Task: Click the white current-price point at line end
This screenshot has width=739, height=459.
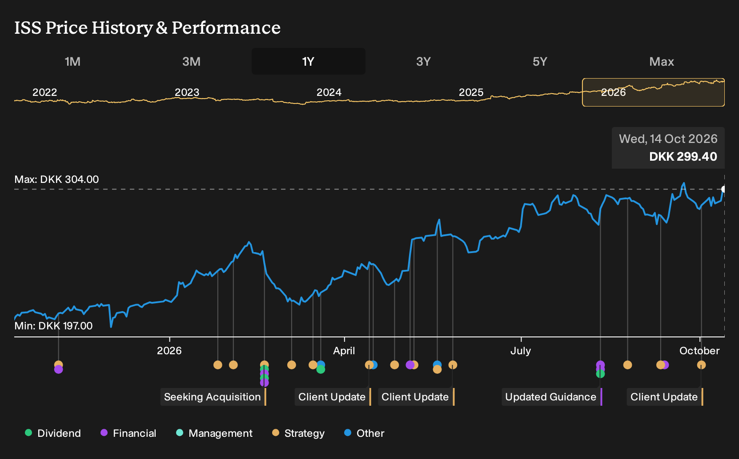Action: coord(724,189)
